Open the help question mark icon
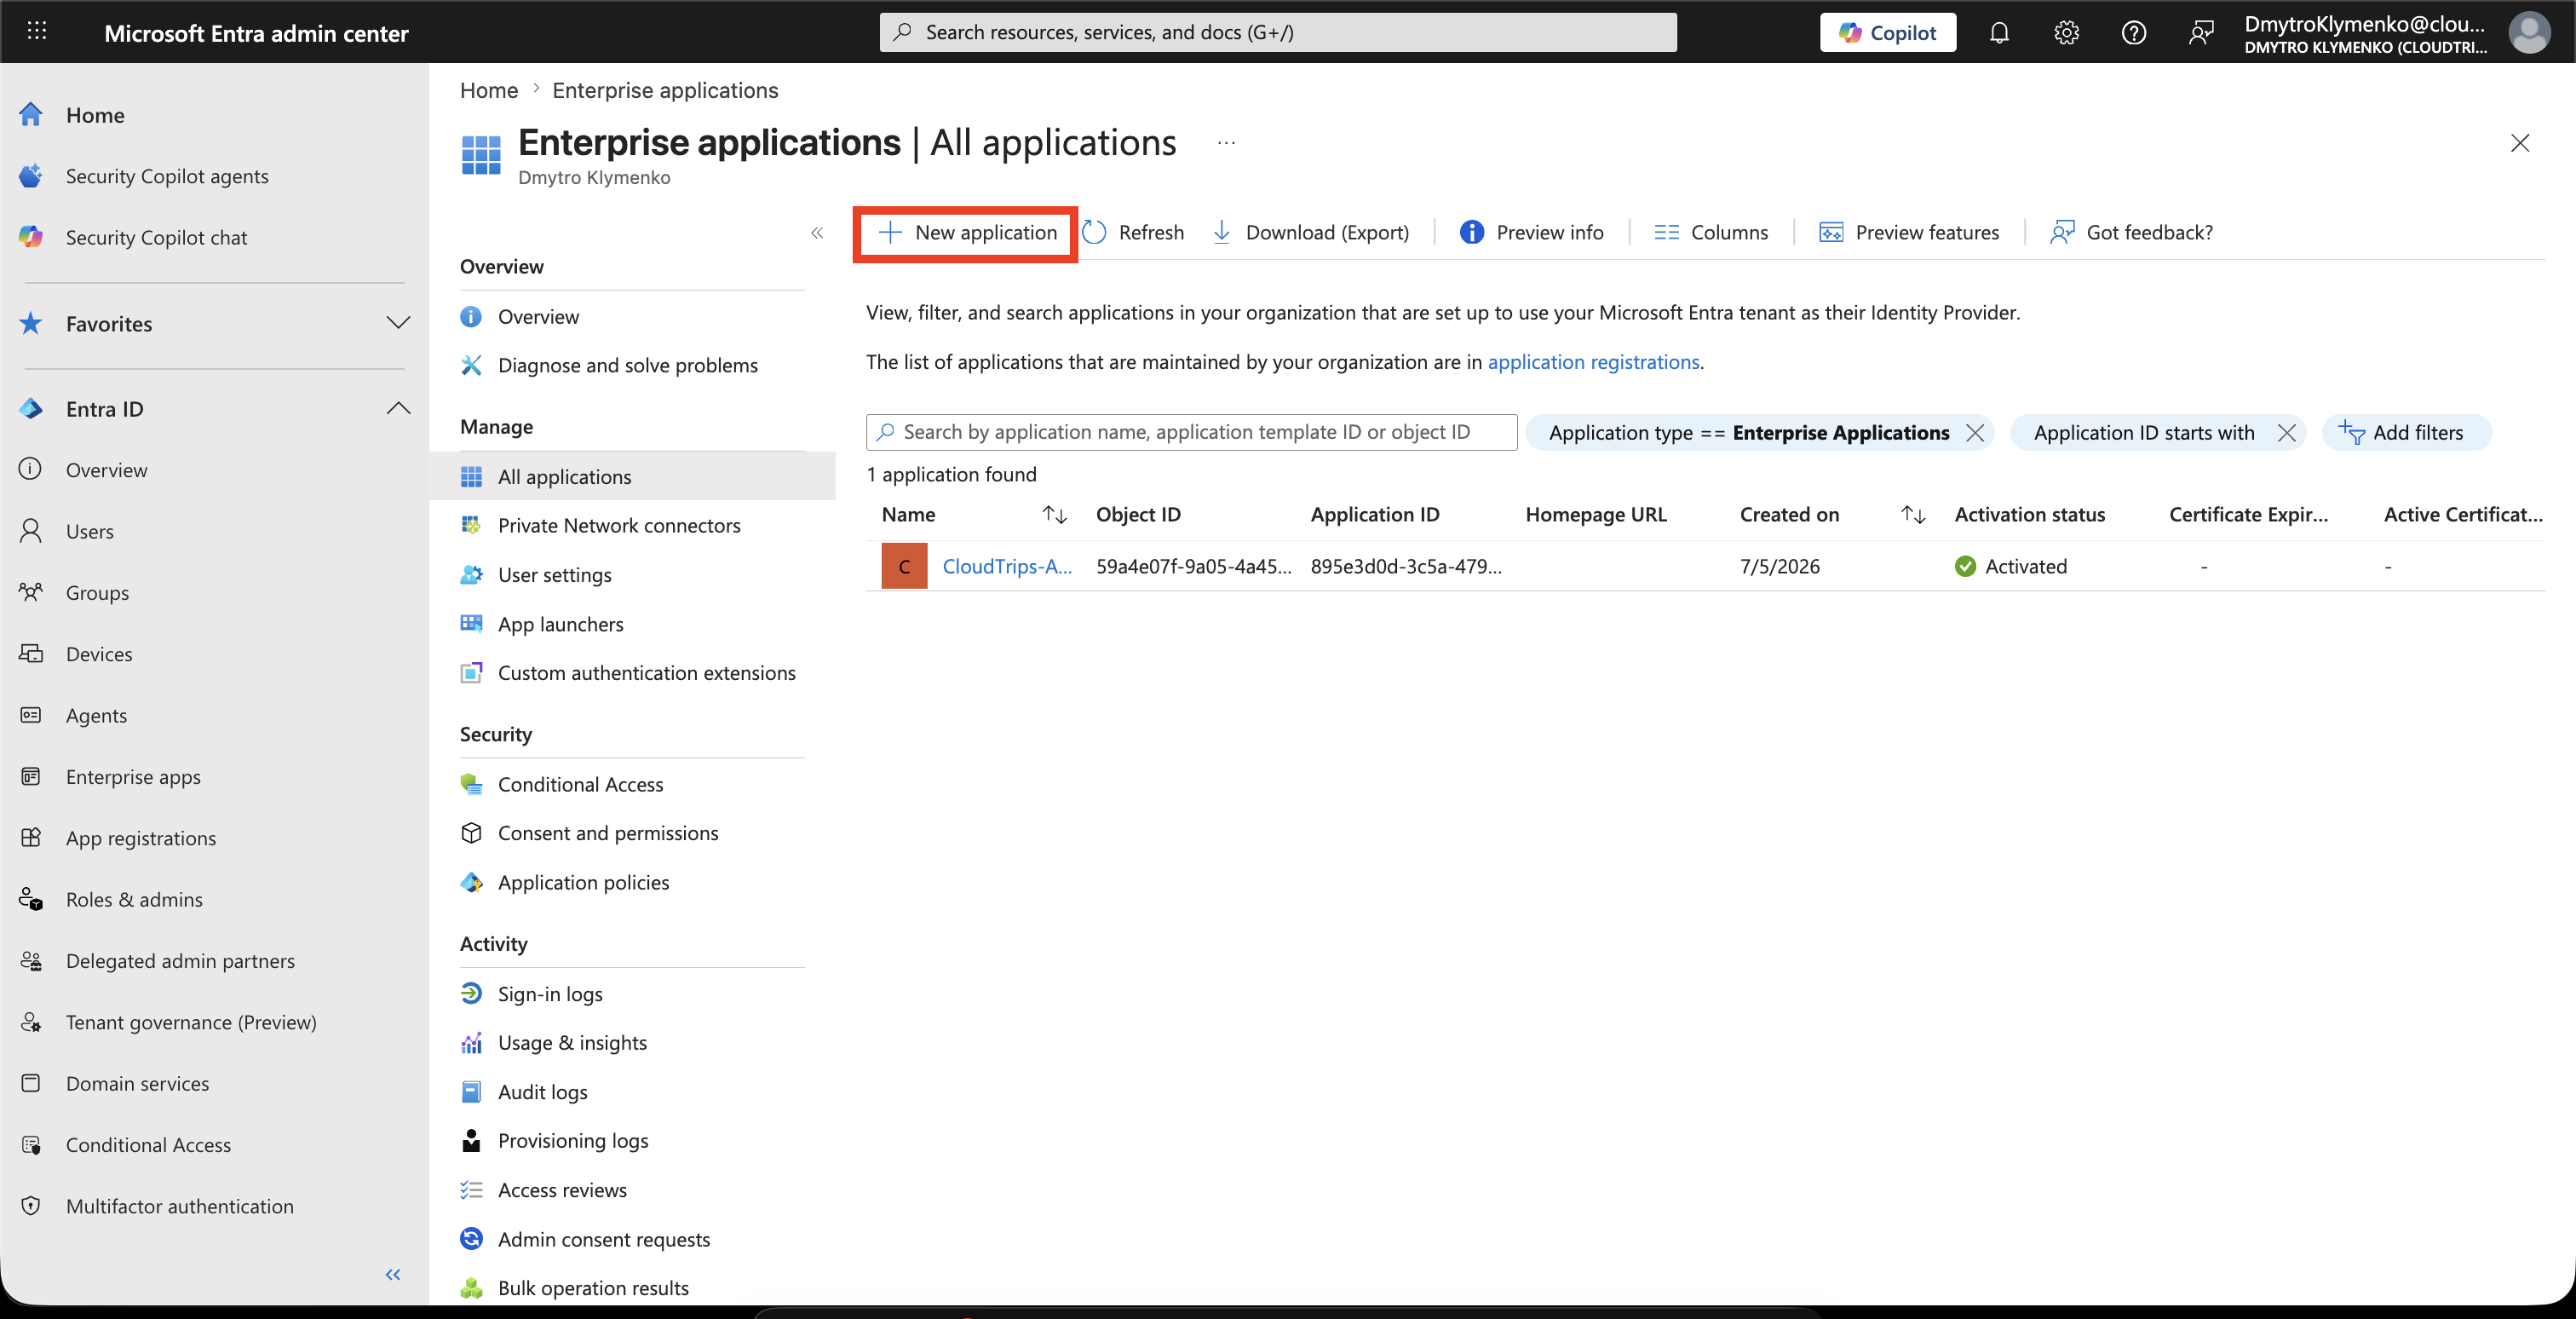Viewport: 2576px width, 1319px height. coord(2133,33)
